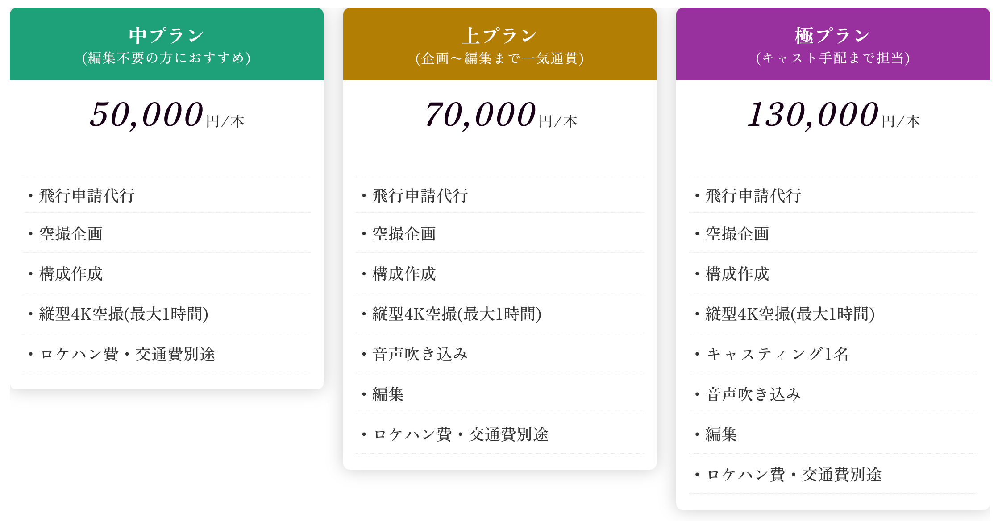The image size is (998, 521).
Task: Click the subtitle (キャスト手配まで担当)
Action: 832,58
